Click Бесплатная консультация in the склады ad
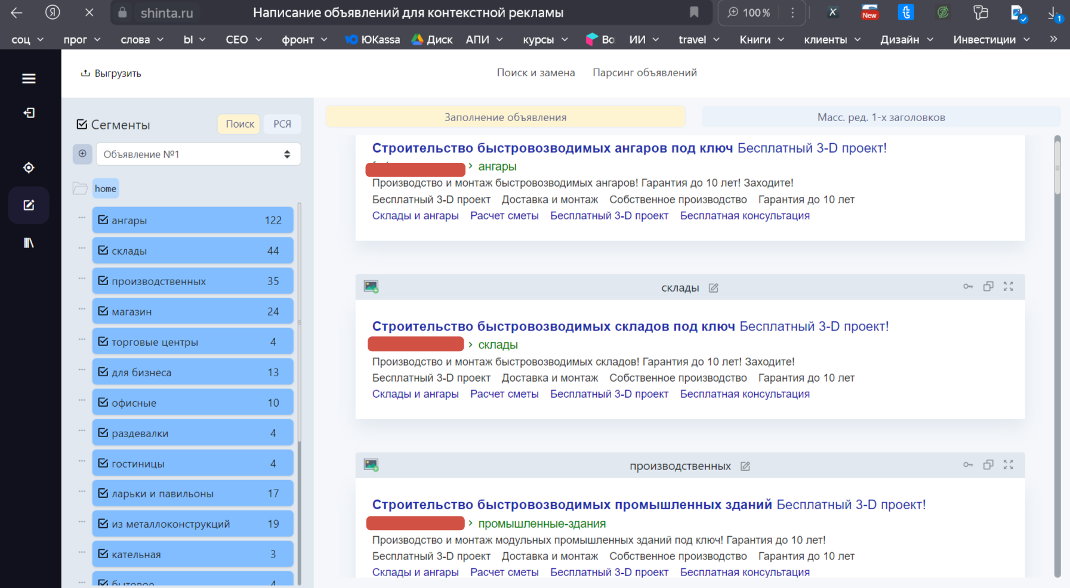The width and height of the screenshot is (1070, 588). pyautogui.click(x=745, y=394)
